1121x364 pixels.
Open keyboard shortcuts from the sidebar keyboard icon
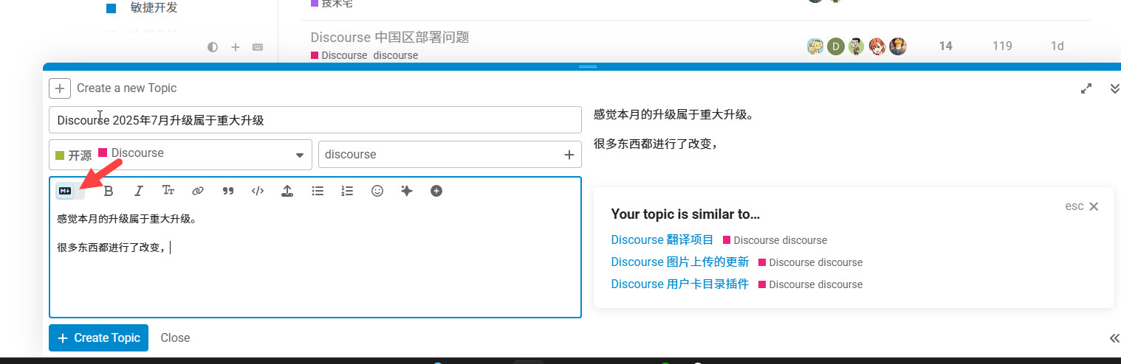tap(258, 47)
